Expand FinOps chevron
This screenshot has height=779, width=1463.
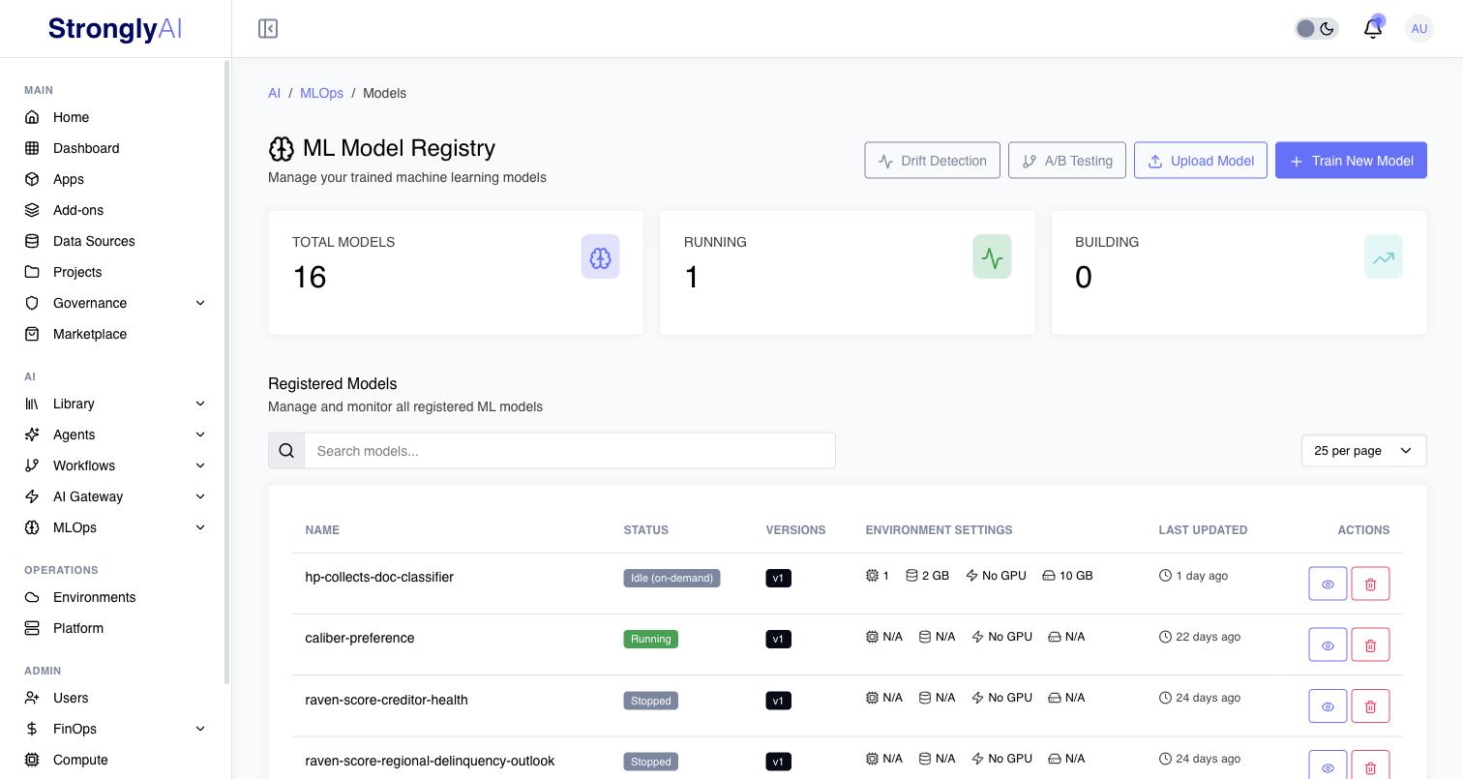click(x=200, y=729)
